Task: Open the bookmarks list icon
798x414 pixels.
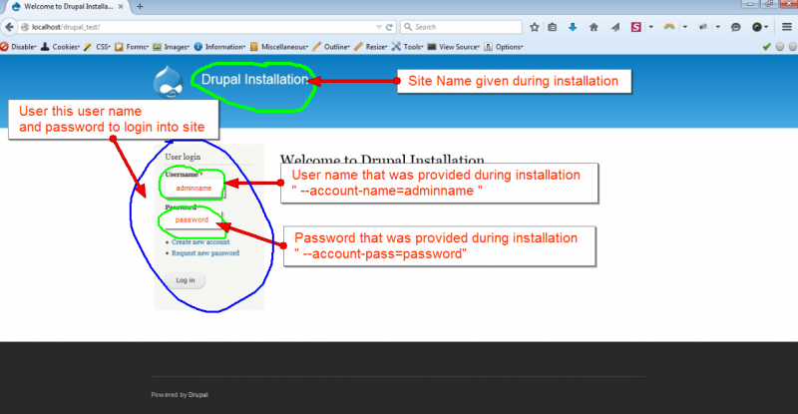Action: (x=553, y=27)
